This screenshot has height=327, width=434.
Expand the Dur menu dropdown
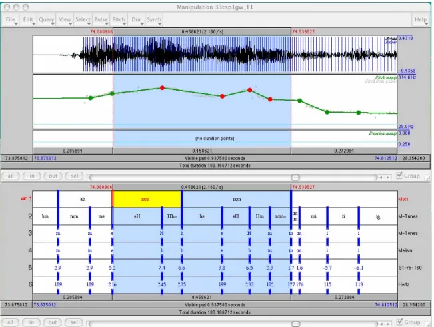(137, 19)
